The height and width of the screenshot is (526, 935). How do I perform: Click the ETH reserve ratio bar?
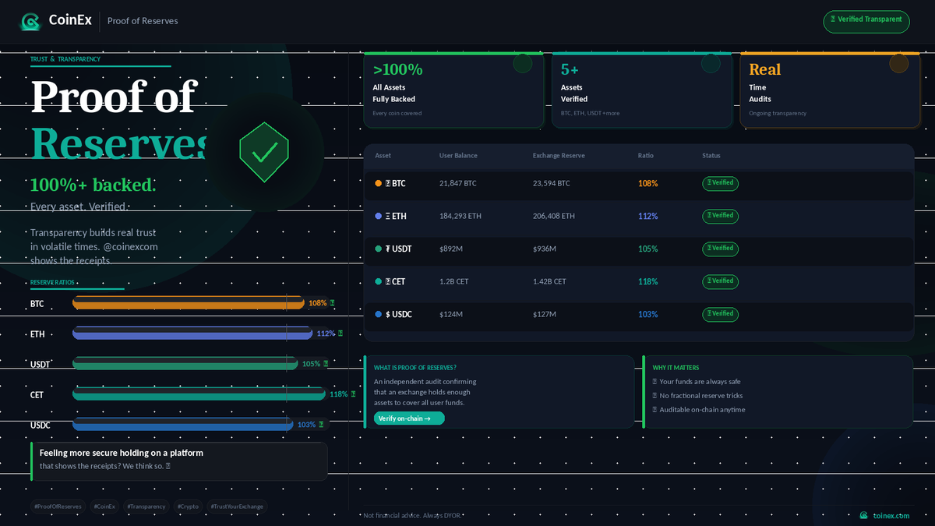click(192, 334)
